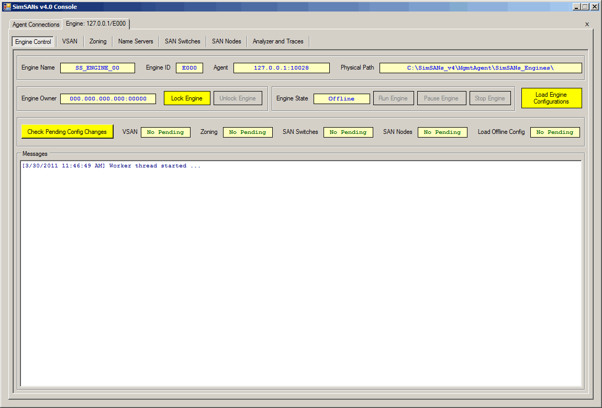The width and height of the screenshot is (602, 408).
Task: Click the Engine Name field
Action: click(97, 68)
